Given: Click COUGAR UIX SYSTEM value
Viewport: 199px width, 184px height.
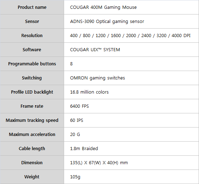Looking at the screenshot, I should tap(95, 49).
